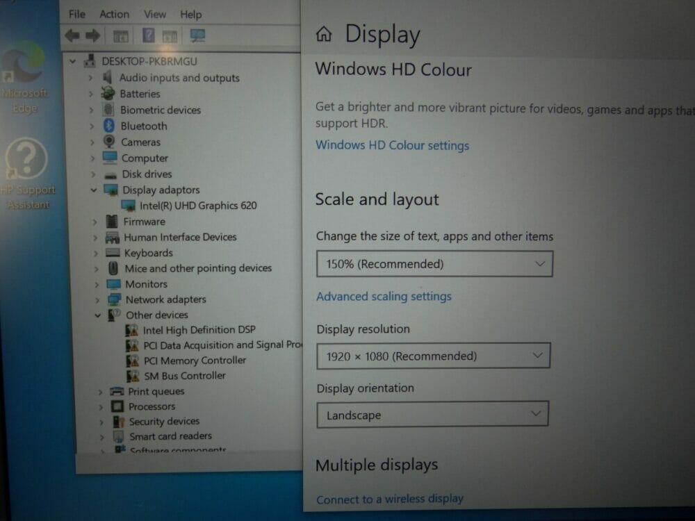Collapse the DESKTOP-PKBRMGU root node
The image size is (695, 521).
click(73, 61)
